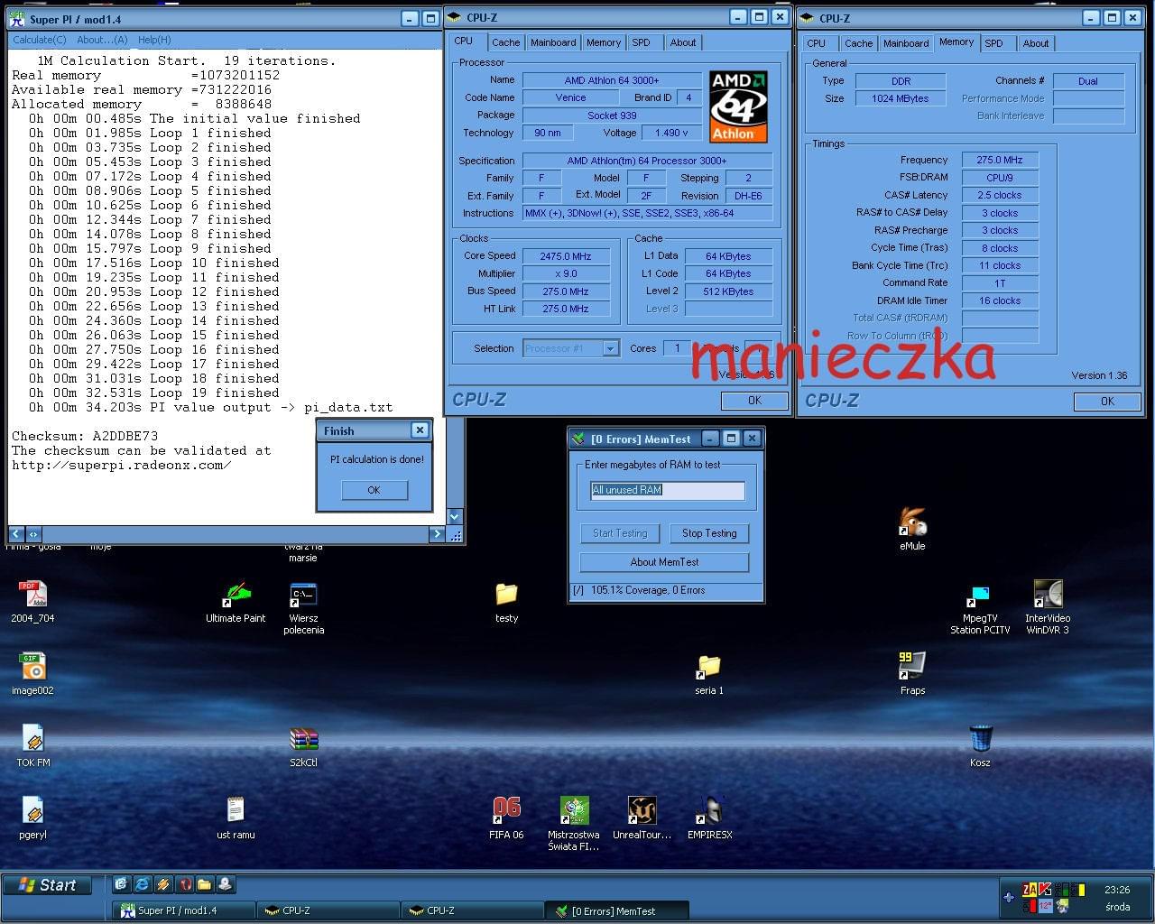Click Stop Testing in MemTest

coord(709,533)
